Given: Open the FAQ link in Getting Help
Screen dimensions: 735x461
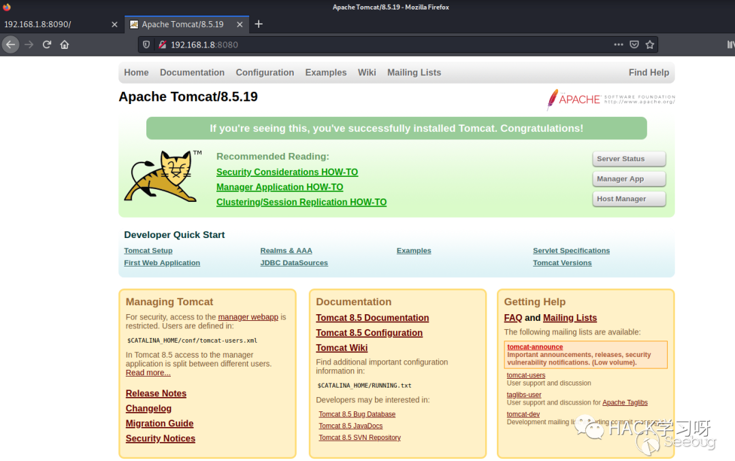Looking at the screenshot, I should coord(513,318).
